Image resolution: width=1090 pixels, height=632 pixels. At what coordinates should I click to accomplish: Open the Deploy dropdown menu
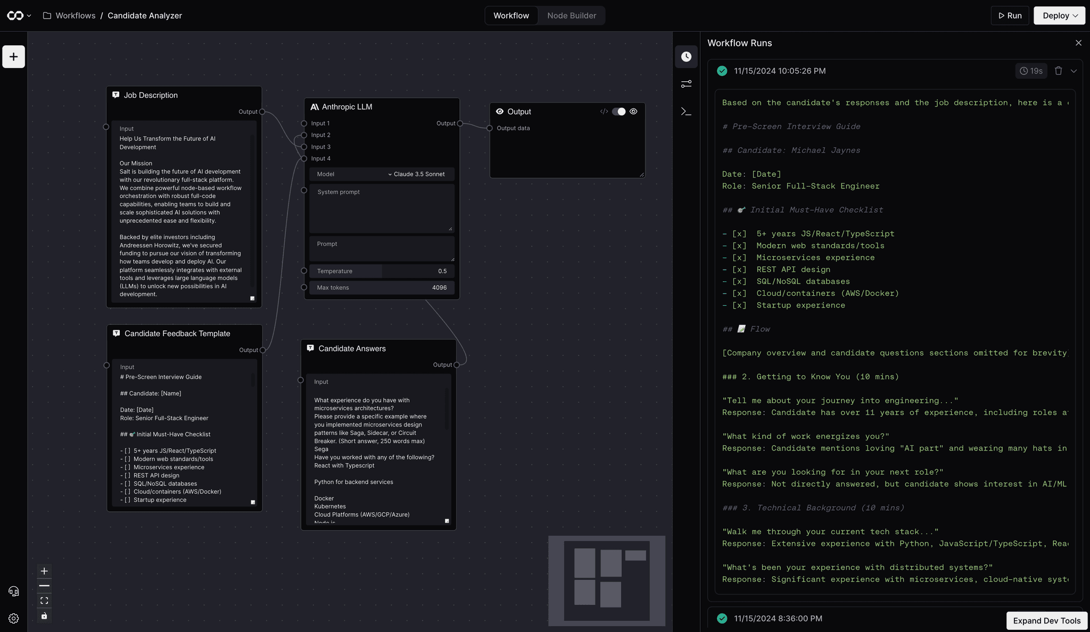1058,15
